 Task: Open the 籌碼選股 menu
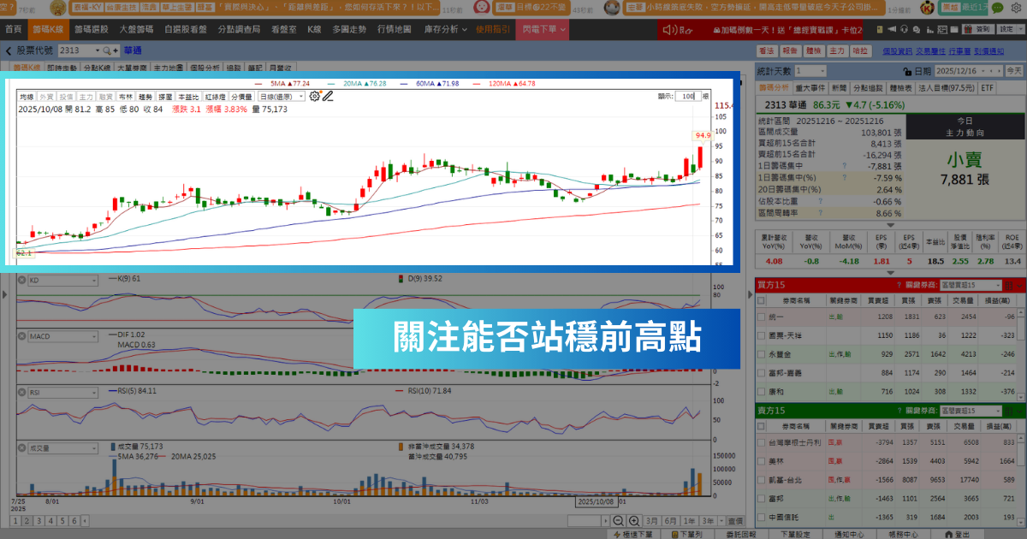91,29
